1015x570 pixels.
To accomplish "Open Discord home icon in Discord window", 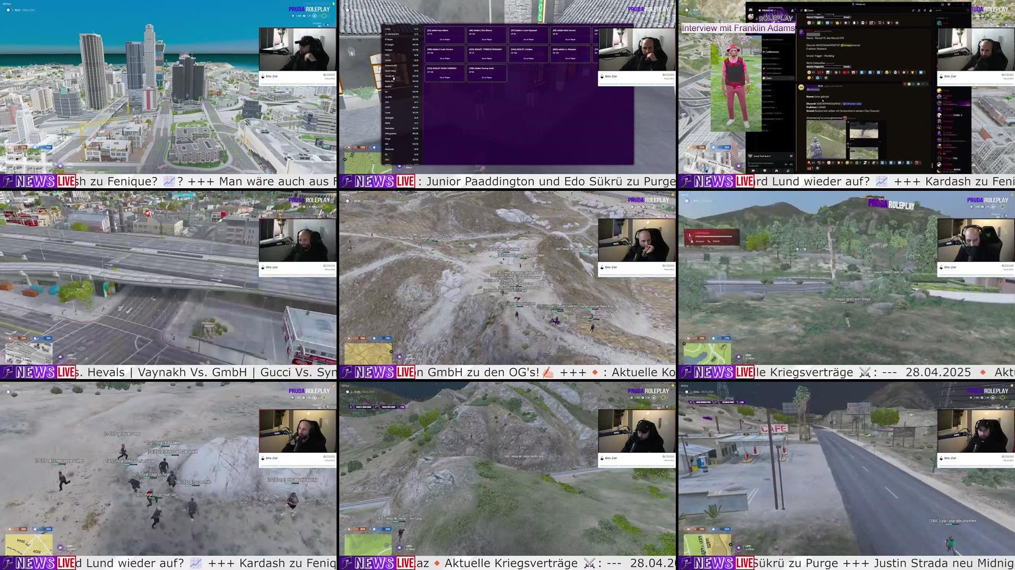I will click(x=751, y=10).
